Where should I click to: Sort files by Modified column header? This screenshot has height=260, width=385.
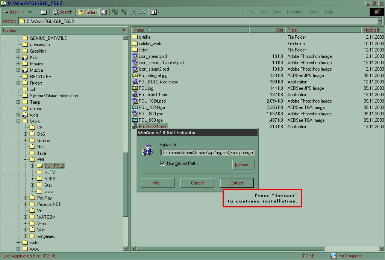pyautogui.click(x=373, y=30)
